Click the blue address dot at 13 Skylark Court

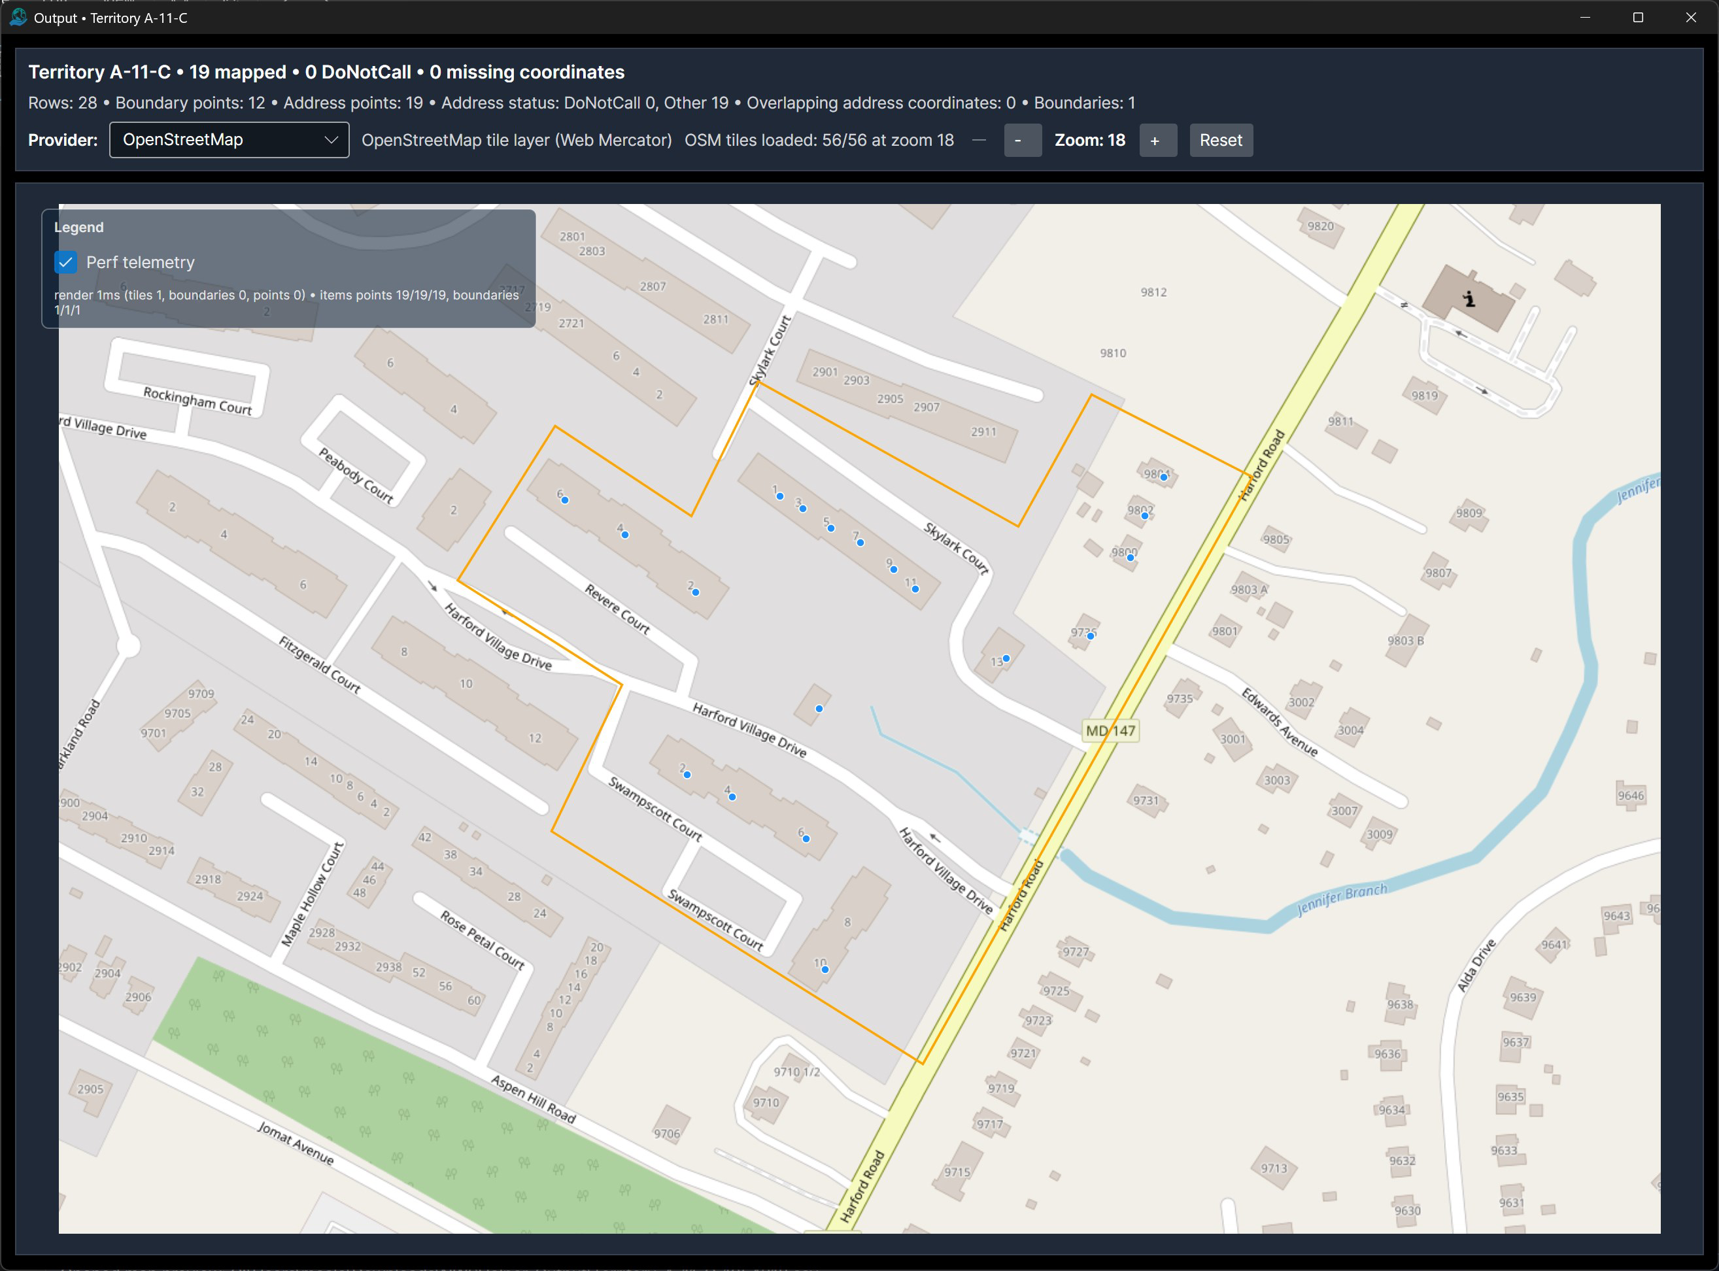coord(1006,658)
